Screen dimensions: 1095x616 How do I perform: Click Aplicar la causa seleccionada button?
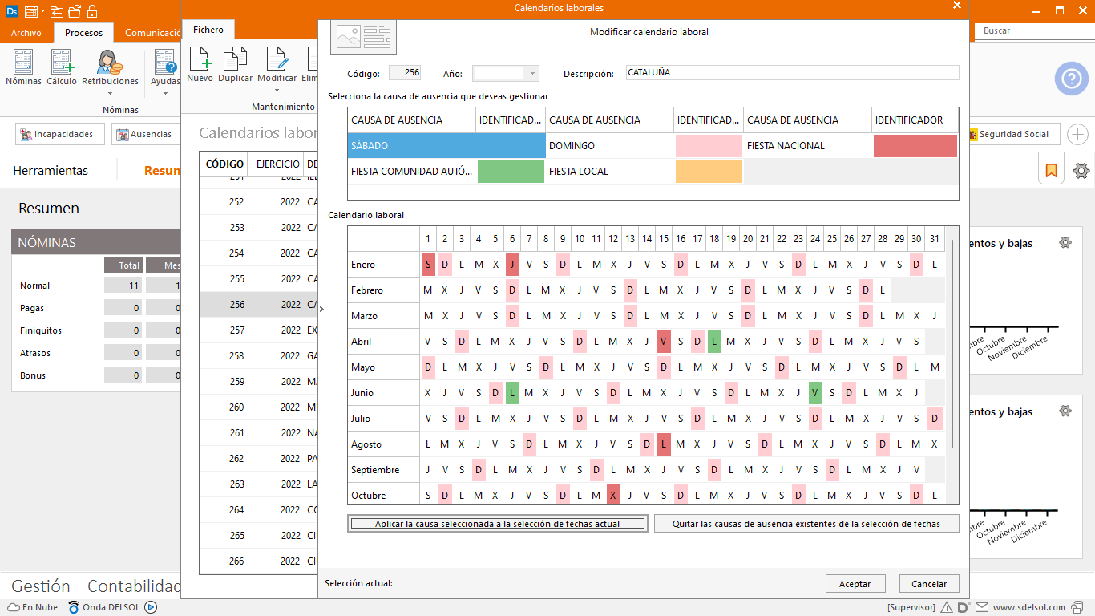(x=498, y=524)
